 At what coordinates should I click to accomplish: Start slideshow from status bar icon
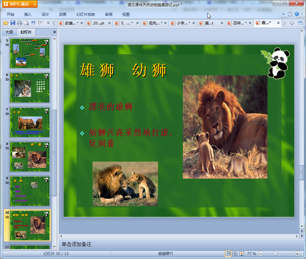click(x=241, y=253)
